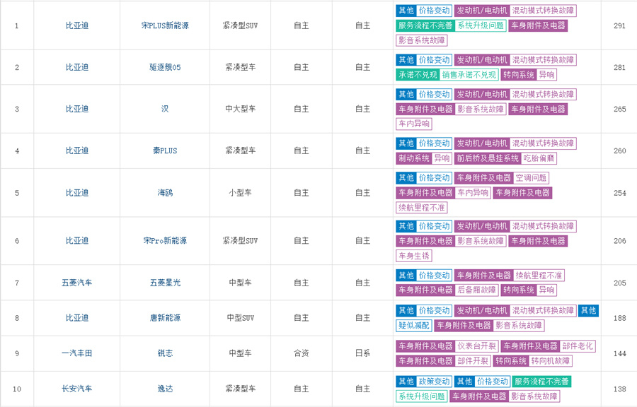Select the 仪表台开裂 tag
Image resolution: width=637 pixels, height=407 pixels.
click(476, 346)
